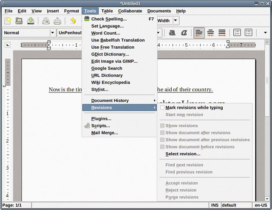Toggle Mark revisions while typing checkbox

click(x=162, y=107)
